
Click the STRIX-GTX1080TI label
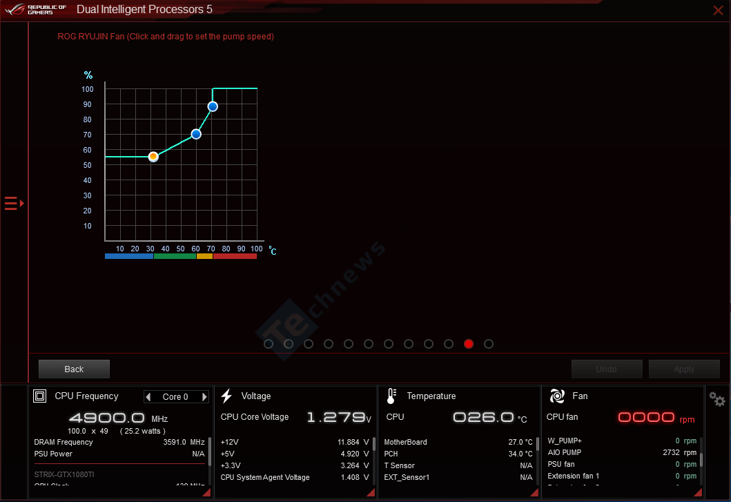64,474
